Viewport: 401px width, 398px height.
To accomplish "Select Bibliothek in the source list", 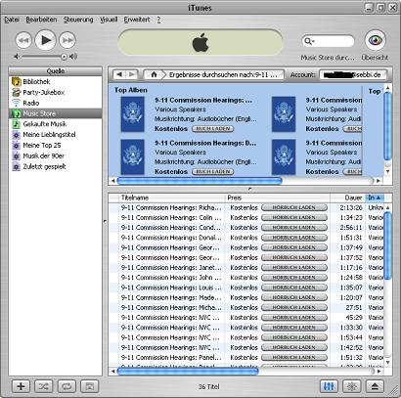I will tap(55, 81).
